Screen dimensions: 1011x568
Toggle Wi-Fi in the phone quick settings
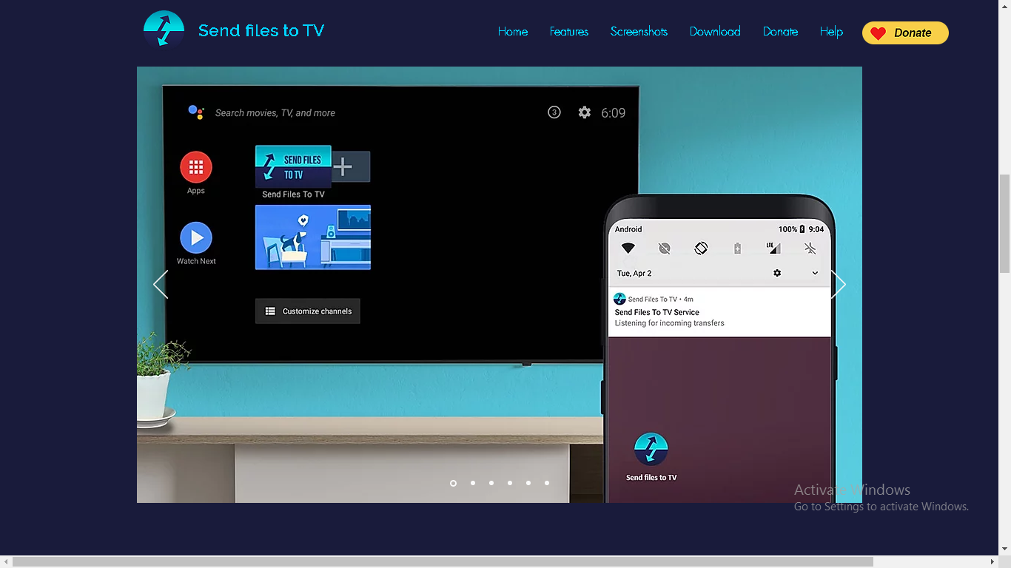pyautogui.click(x=628, y=248)
